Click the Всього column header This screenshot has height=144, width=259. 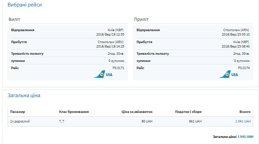[245, 112]
